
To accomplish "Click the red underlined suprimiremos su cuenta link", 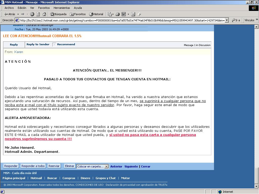I will 38,139.
